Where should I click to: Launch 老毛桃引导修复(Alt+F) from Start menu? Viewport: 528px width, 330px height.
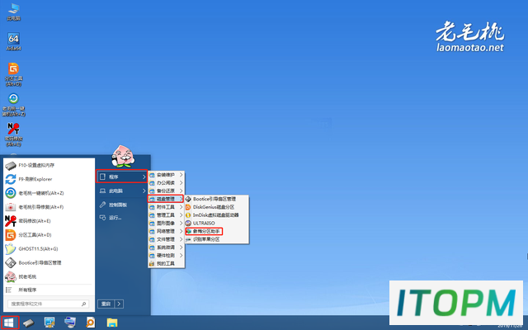pyautogui.click(x=49, y=207)
